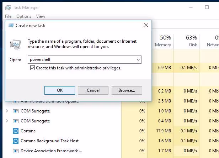The image size is (219, 158).
Task: Click the Browse... button
Action: pyautogui.click(x=127, y=90)
